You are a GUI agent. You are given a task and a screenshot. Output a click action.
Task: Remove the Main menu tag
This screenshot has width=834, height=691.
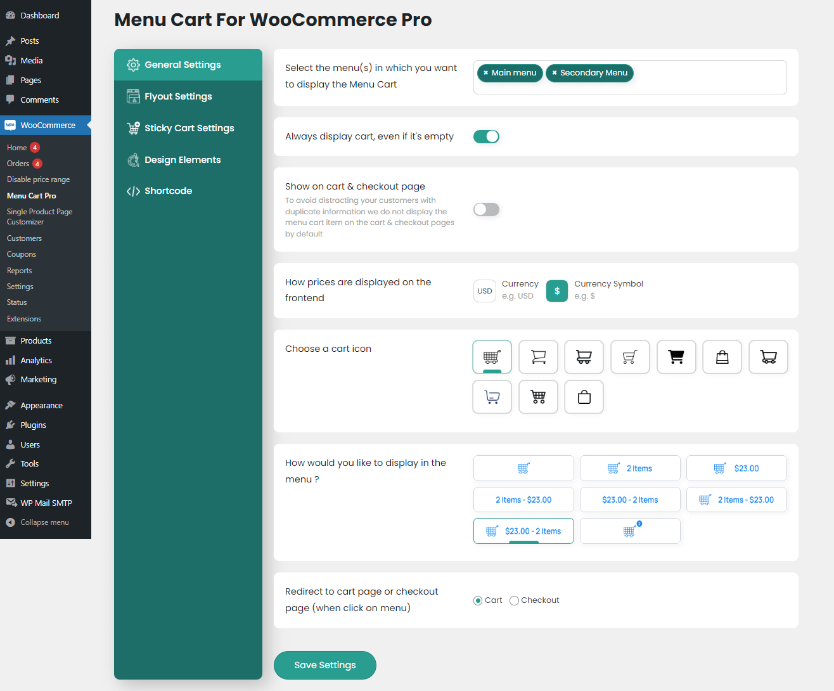pyautogui.click(x=485, y=73)
